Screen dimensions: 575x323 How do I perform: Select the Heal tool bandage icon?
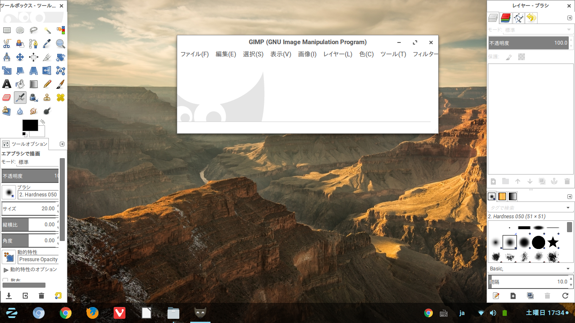(61, 98)
